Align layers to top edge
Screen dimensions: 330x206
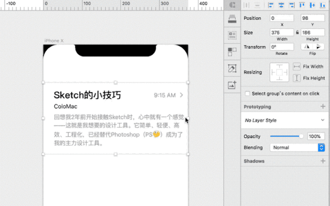tap(302, 5)
